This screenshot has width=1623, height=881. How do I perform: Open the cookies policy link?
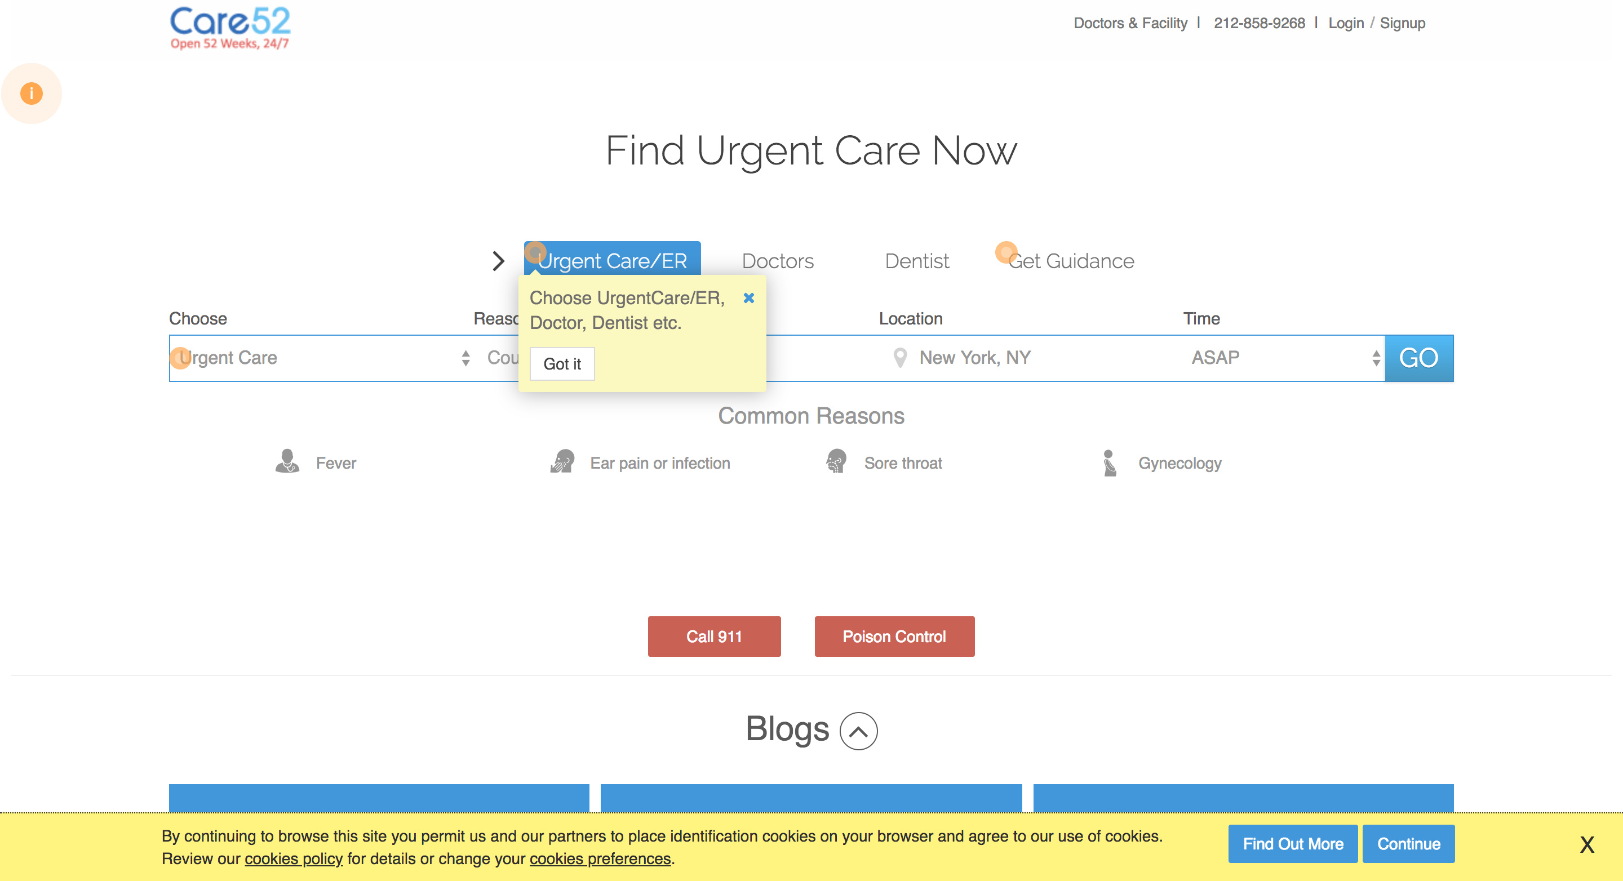coord(294,858)
